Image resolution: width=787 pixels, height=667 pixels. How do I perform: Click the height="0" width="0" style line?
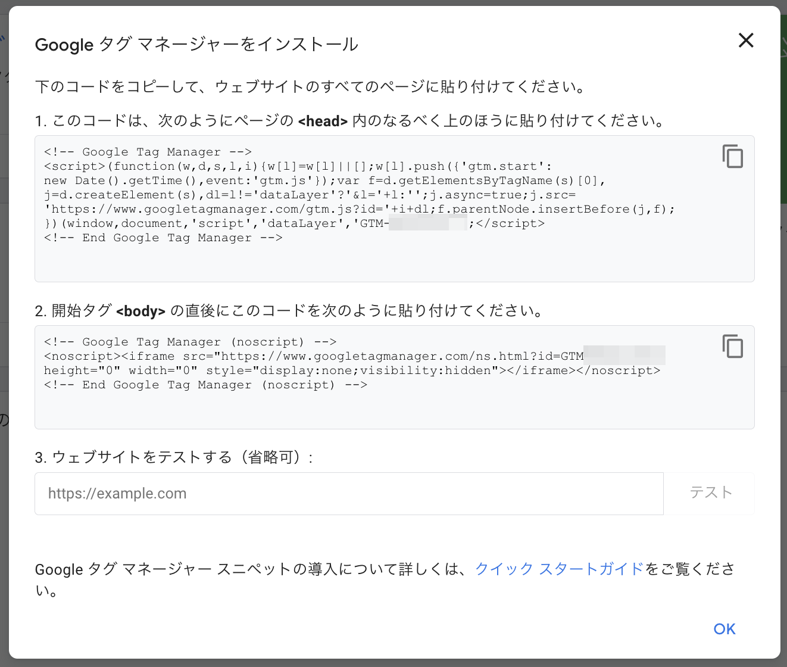click(x=352, y=370)
